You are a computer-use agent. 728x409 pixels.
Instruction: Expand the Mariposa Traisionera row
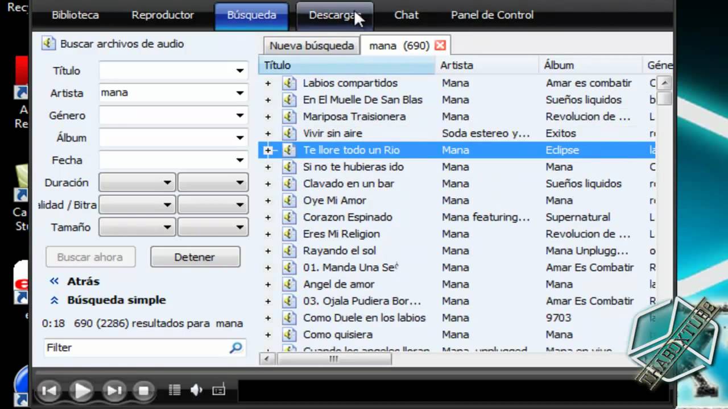(x=268, y=117)
